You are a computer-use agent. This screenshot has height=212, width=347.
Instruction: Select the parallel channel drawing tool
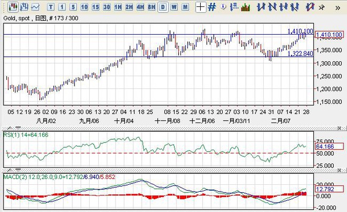coord(294,7)
